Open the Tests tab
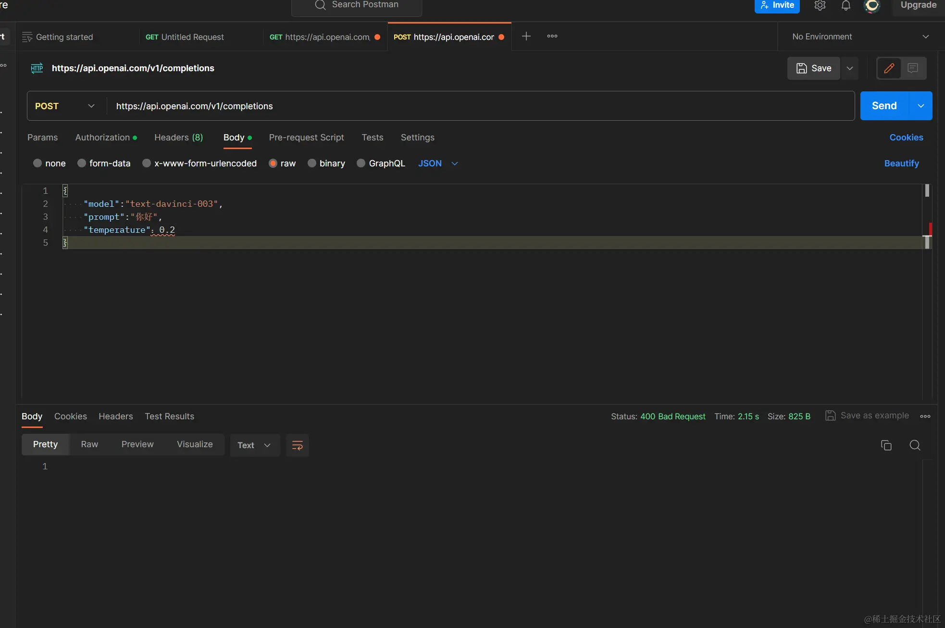Viewport: 945px width, 628px height. point(373,138)
